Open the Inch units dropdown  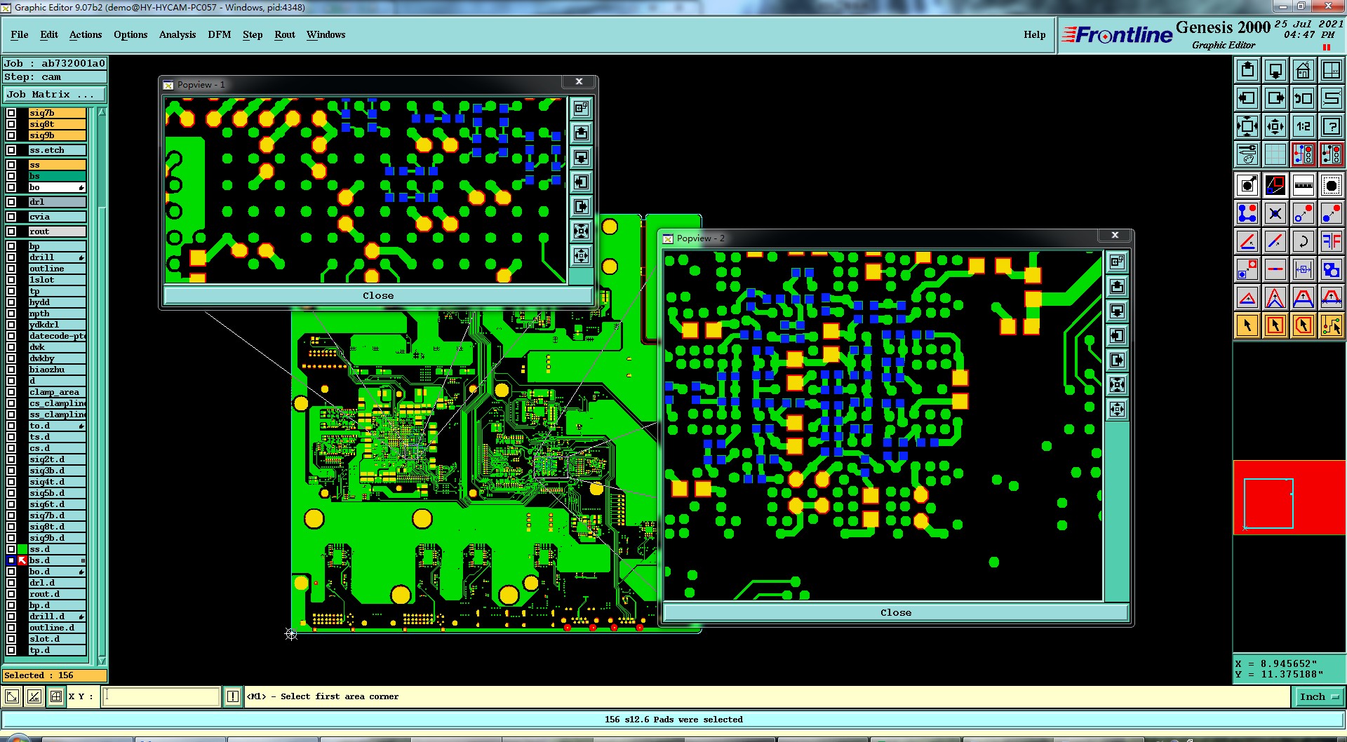click(x=1319, y=696)
